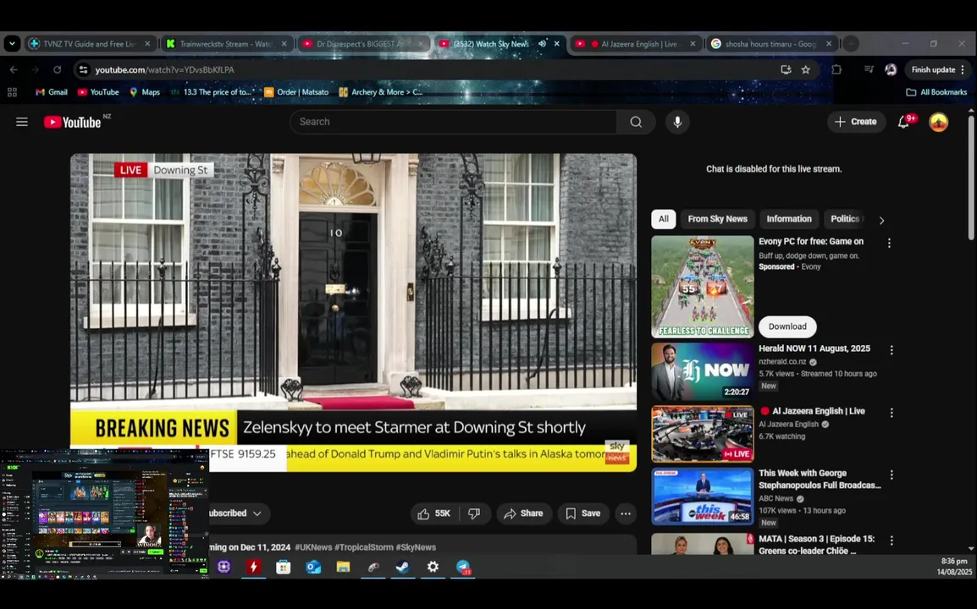Image resolution: width=977 pixels, height=609 pixels.
Task: Open the apps grid in bookmarks bar
Action: coord(12,92)
